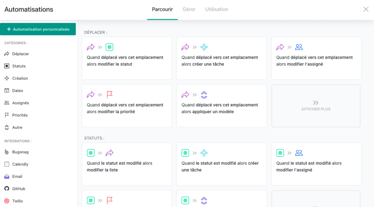374x207 pixels.
Task: Open the Priorités category label
Action: coord(20,115)
